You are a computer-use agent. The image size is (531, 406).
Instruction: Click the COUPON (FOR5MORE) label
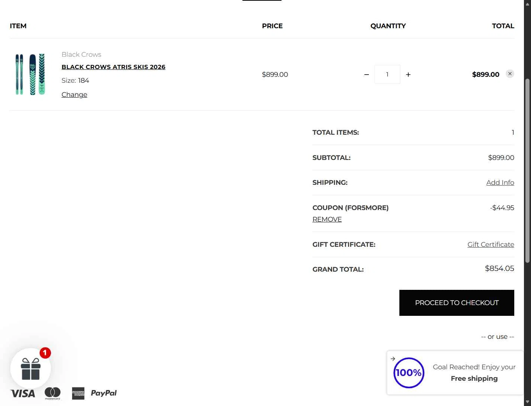coord(351,208)
